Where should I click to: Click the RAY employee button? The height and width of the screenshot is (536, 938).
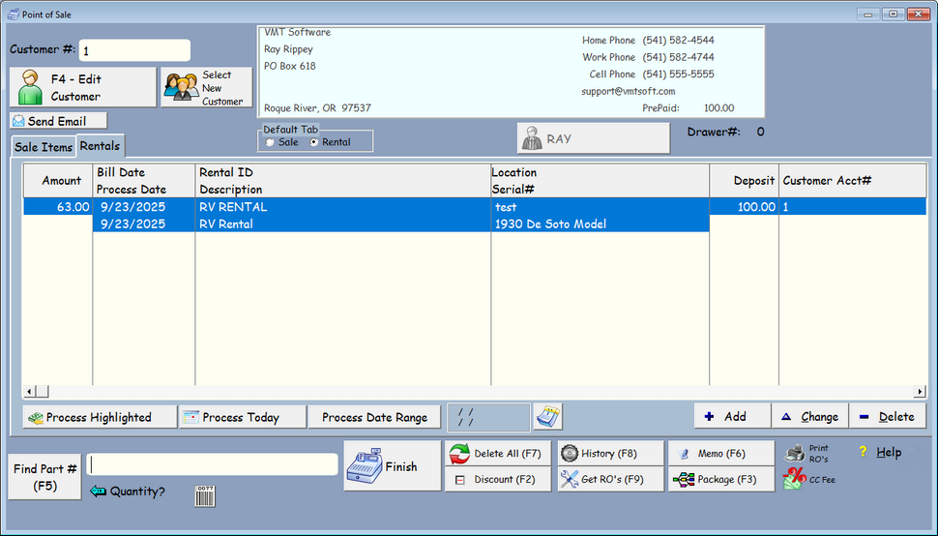click(x=594, y=138)
